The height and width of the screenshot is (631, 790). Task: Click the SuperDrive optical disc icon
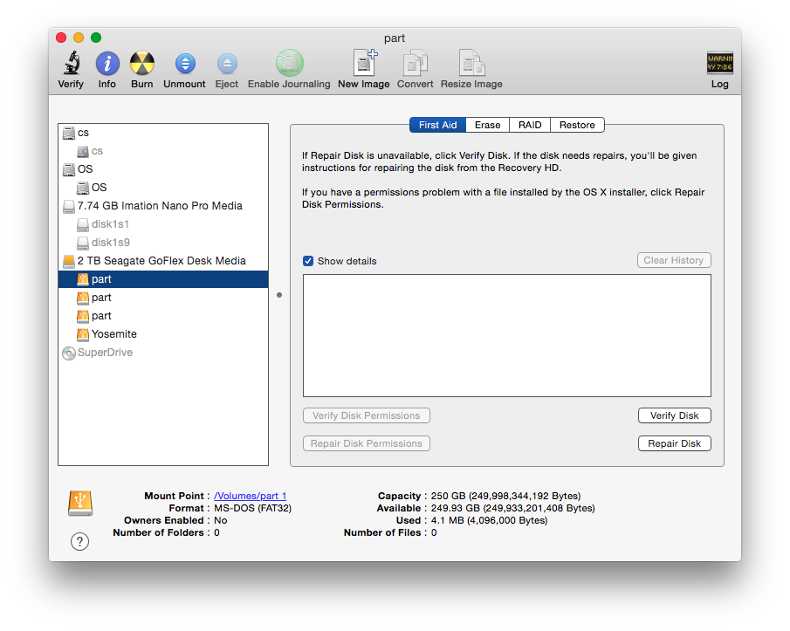68,353
